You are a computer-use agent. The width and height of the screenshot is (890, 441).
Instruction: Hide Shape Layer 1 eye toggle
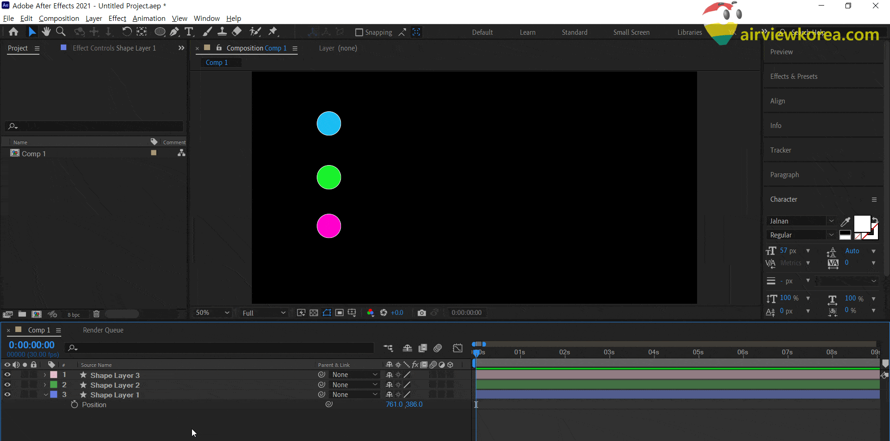[x=7, y=395]
